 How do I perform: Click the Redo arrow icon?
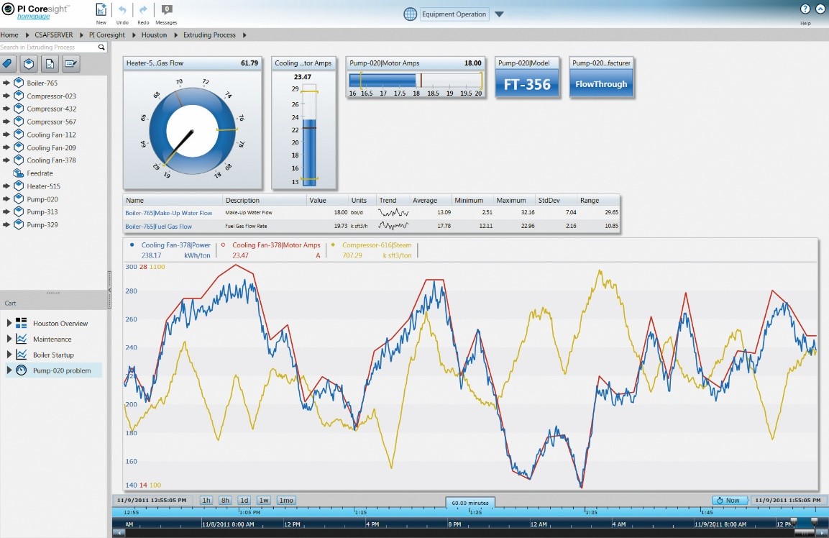tap(143, 11)
